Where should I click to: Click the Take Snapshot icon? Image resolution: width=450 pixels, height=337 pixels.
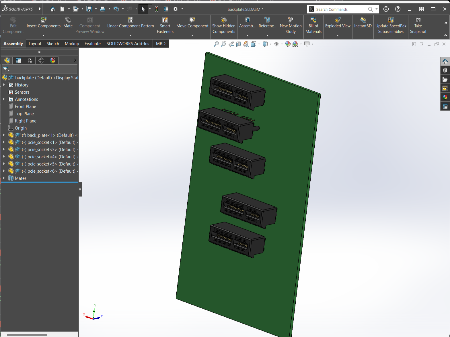[418, 20]
